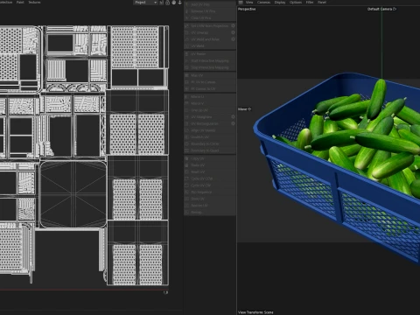Image resolution: width=420 pixels, height=315 pixels.
Task: Open the viewport Display menu
Action: [x=280, y=3]
